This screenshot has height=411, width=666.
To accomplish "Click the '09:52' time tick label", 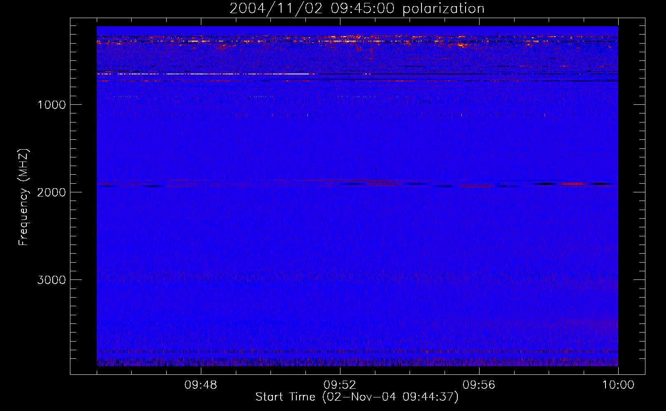I will click(x=340, y=385).
